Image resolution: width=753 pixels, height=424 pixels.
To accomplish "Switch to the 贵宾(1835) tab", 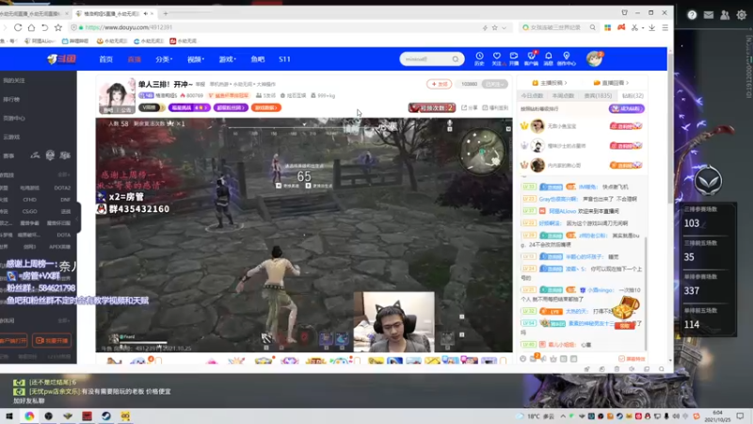I will coord(598,96).
